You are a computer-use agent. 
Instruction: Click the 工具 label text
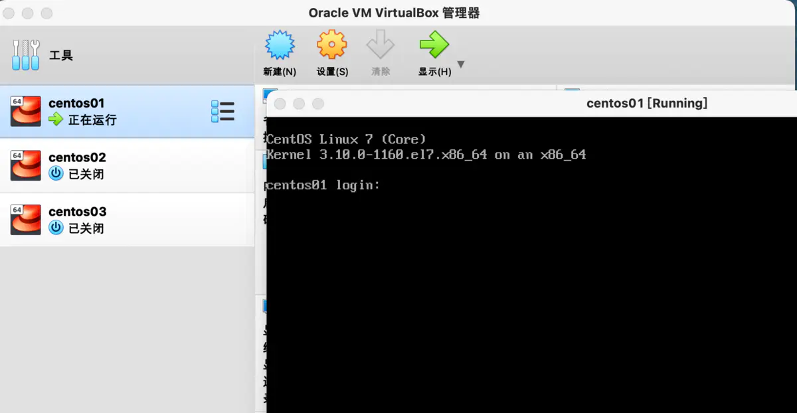(61, 56)
